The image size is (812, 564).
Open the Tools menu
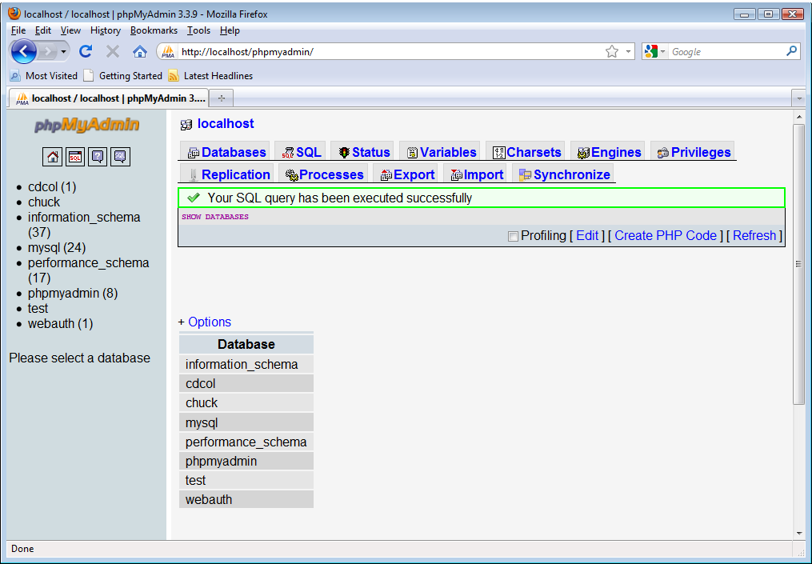click(198, 30)
